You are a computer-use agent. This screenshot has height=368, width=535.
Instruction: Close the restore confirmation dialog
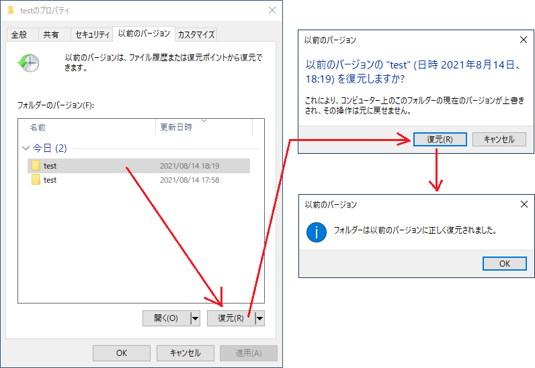click(x=524, y=40)
